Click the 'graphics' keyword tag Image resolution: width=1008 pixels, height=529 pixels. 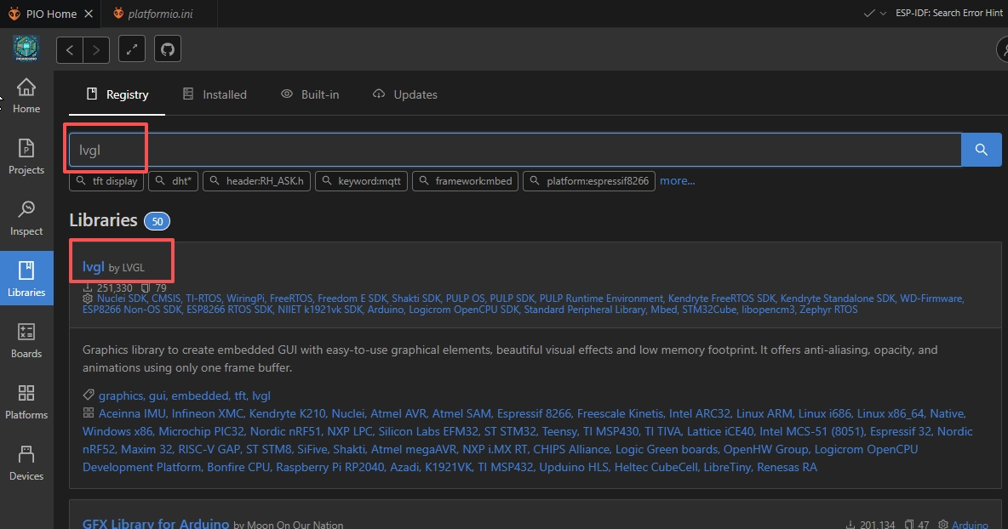(x=121, y=395)
